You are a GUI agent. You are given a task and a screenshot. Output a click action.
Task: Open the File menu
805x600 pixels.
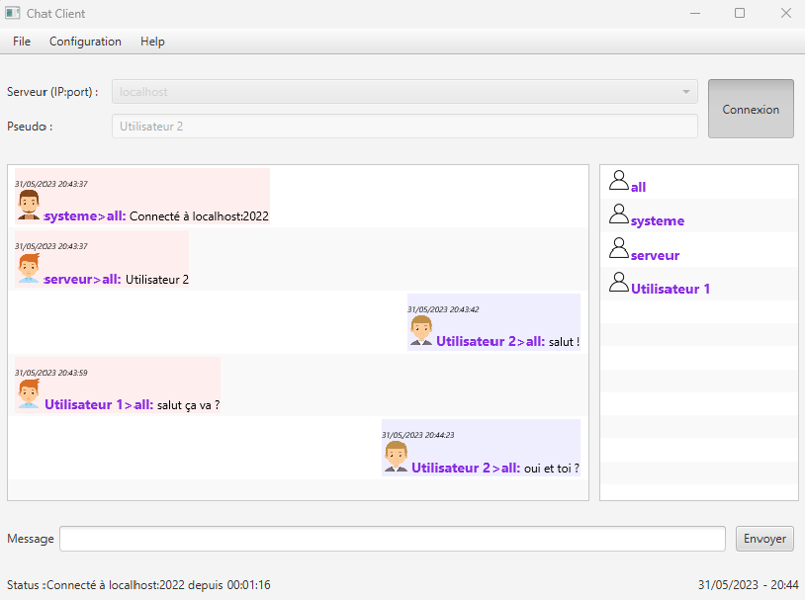click(x=22, y=42)
